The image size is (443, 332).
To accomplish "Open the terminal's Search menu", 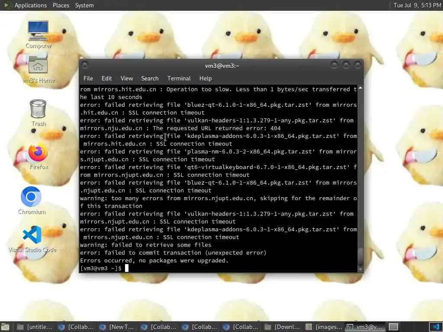I will [x=150, y=79].
